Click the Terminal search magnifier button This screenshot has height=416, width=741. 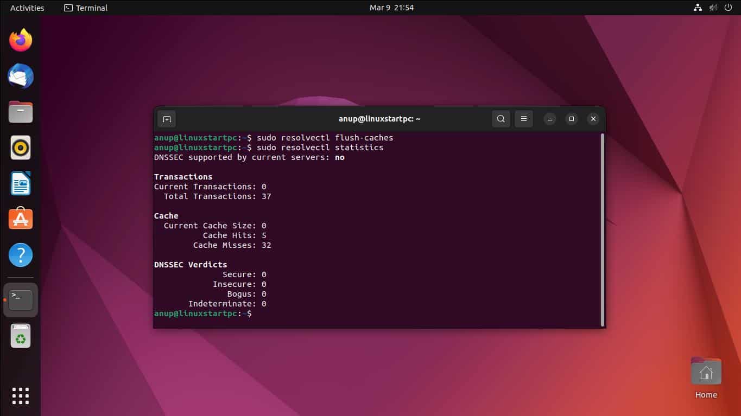[501, 119]
